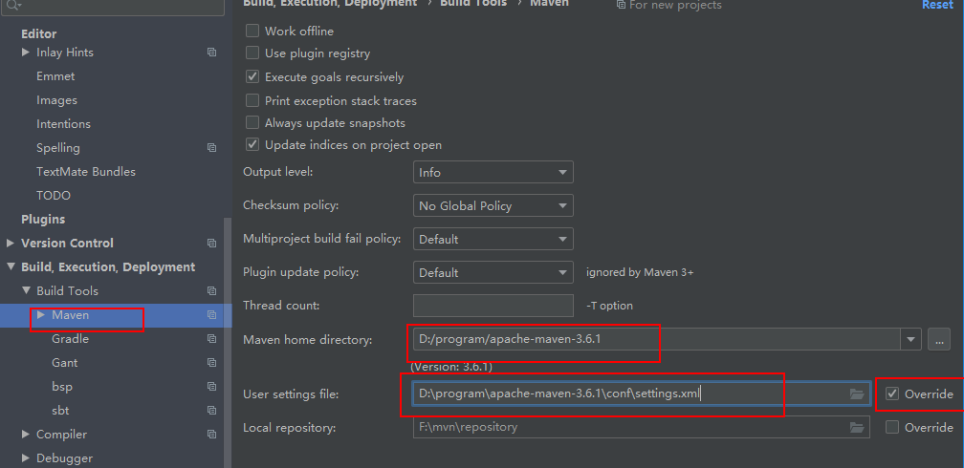Click the copy icon beside Inlay Hints
The width and height of the screenshot is (964, 468).
point(211,53)
